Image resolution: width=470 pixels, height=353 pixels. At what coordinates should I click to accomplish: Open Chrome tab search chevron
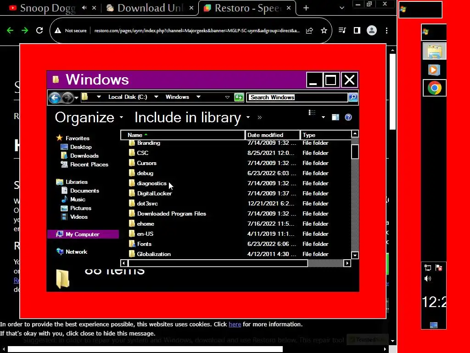[x=341, y=8]
